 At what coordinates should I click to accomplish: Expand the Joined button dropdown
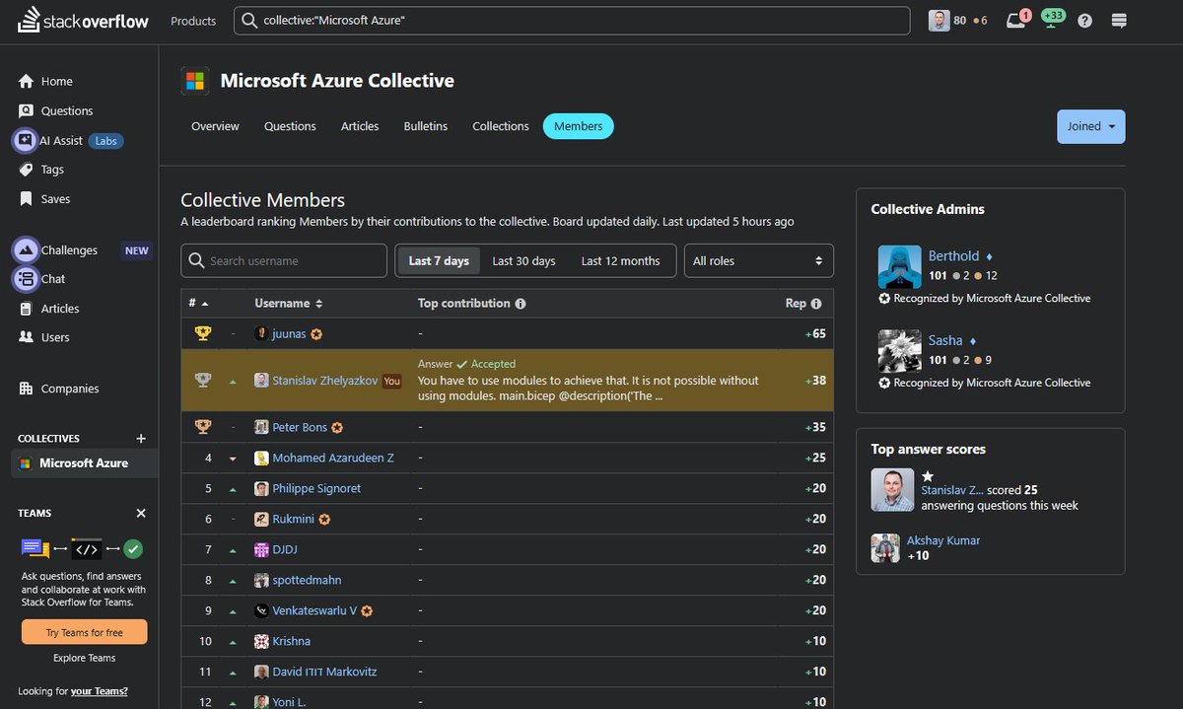coord(1090,126)
